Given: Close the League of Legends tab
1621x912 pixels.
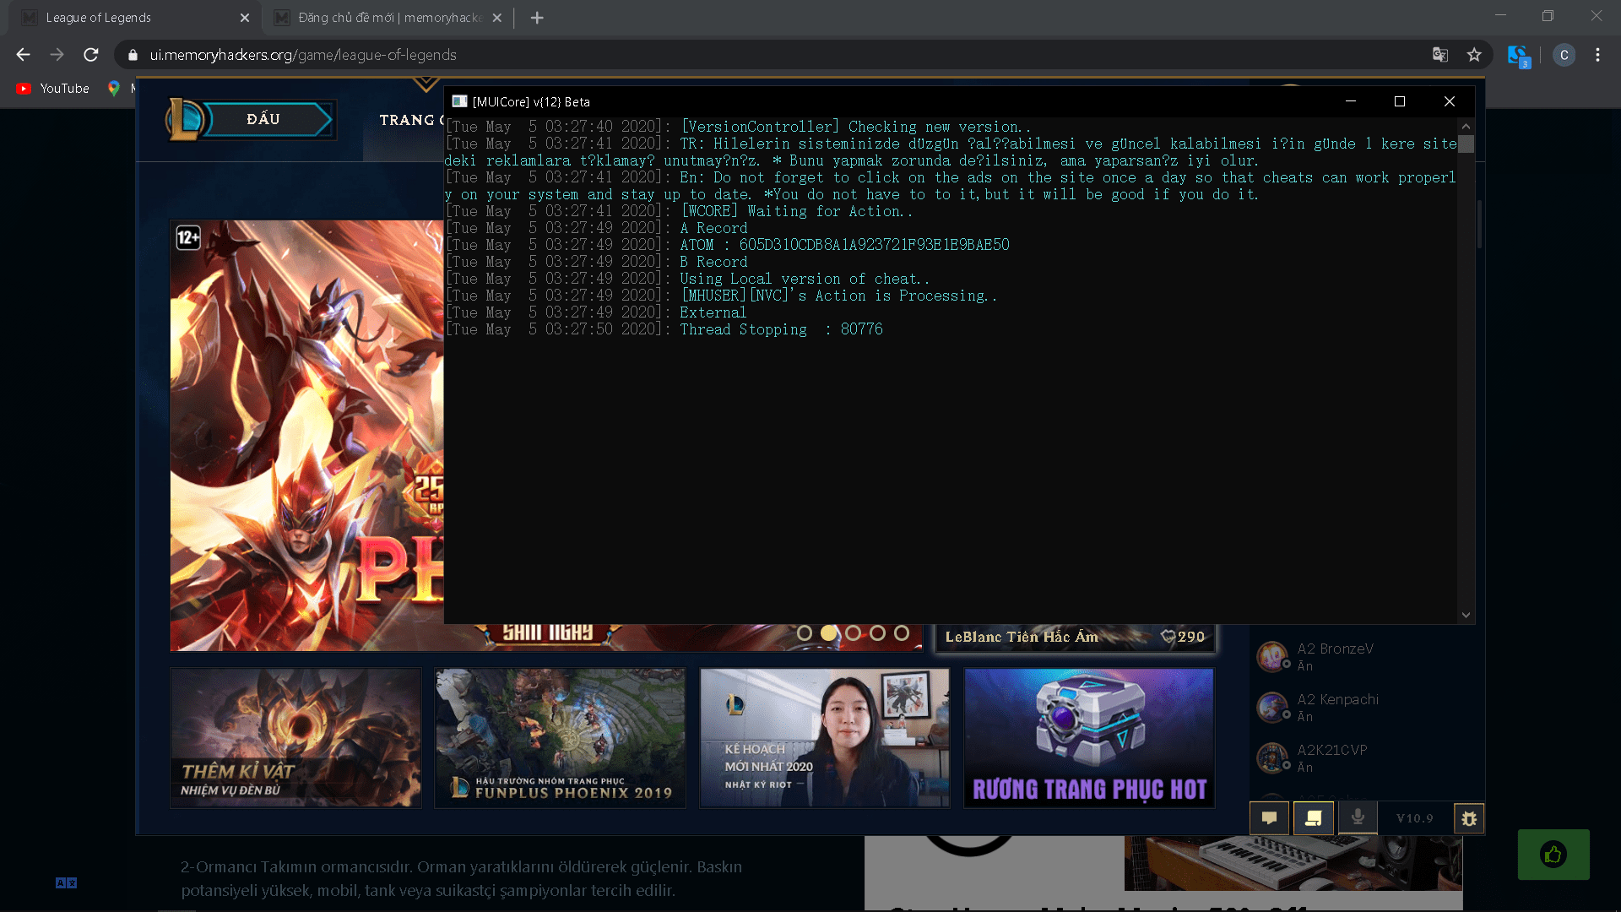Looking at the screenshot, I should (x=245, y=18).
